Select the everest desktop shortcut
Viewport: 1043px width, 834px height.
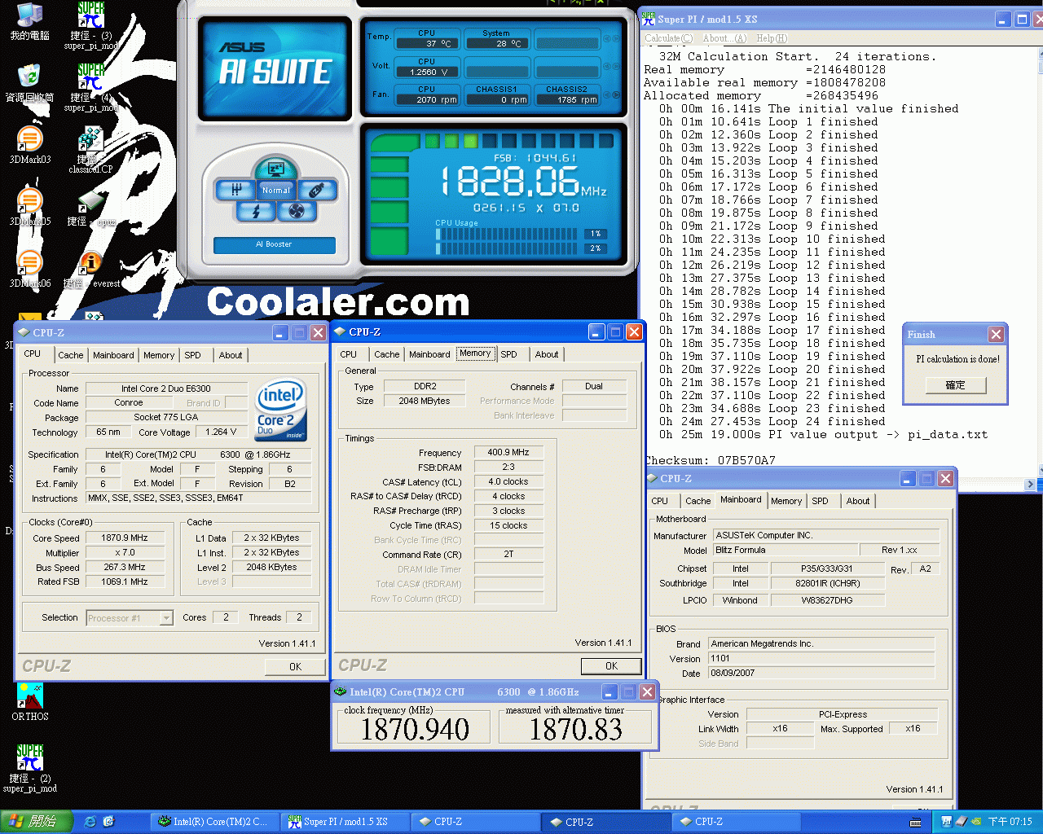[x=90, y=271]
